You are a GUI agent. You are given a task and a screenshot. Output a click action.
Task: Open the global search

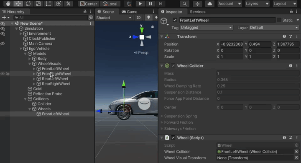point(184,4)
